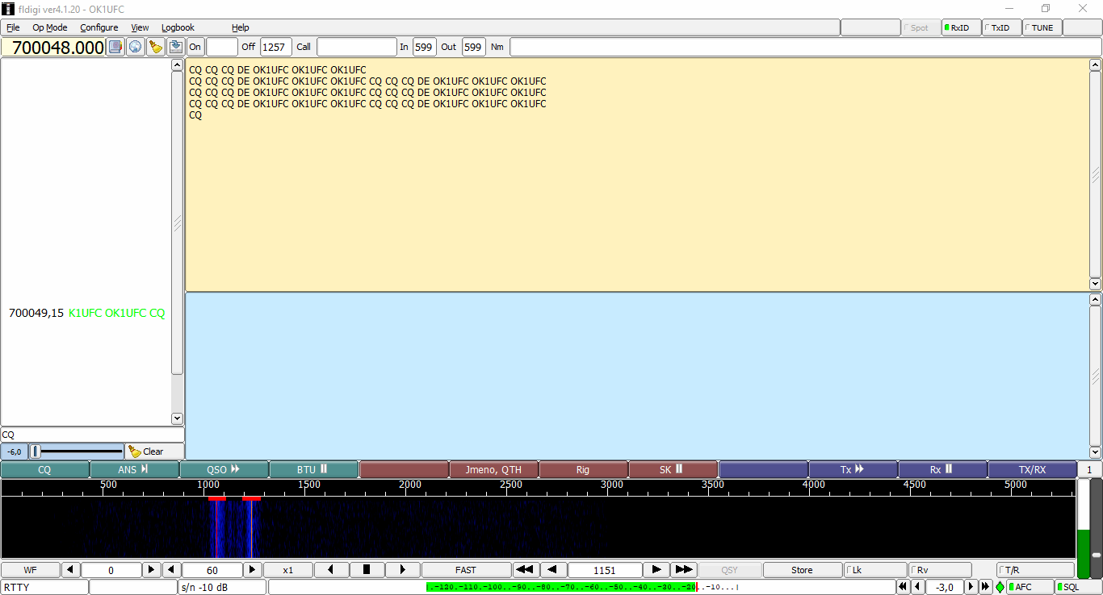Image resolution: width=1103 pixels, height=595 pixels.
Task: Save the QSO using the save icon
Action: [x=176, y=47]
